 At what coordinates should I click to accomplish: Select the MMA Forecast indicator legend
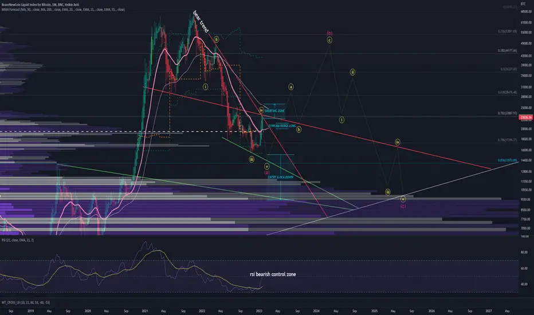[63, 10]
